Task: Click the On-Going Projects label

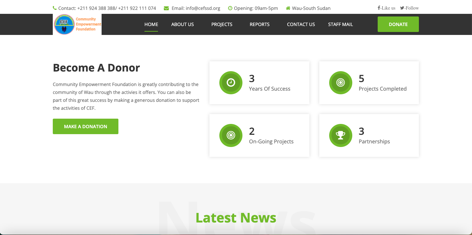Action: coord(271,141)
